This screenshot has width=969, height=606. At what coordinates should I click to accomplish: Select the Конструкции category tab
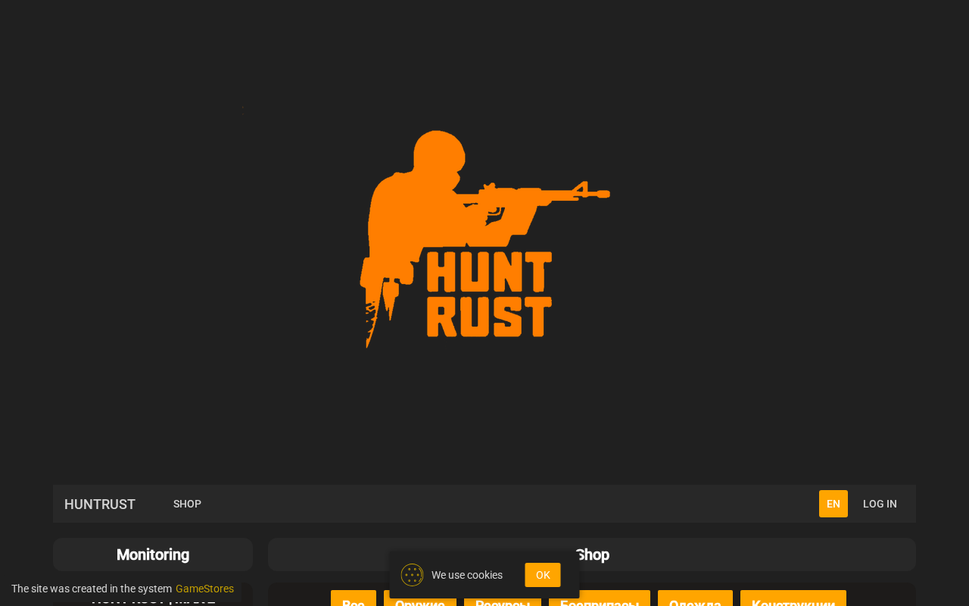tap(793, 598)
